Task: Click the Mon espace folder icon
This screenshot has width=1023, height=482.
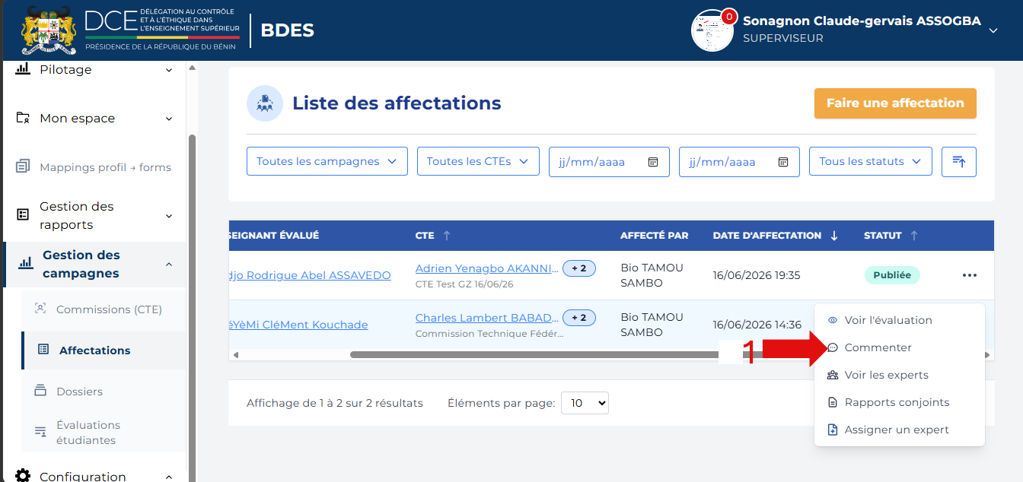Action: (23, 119)
